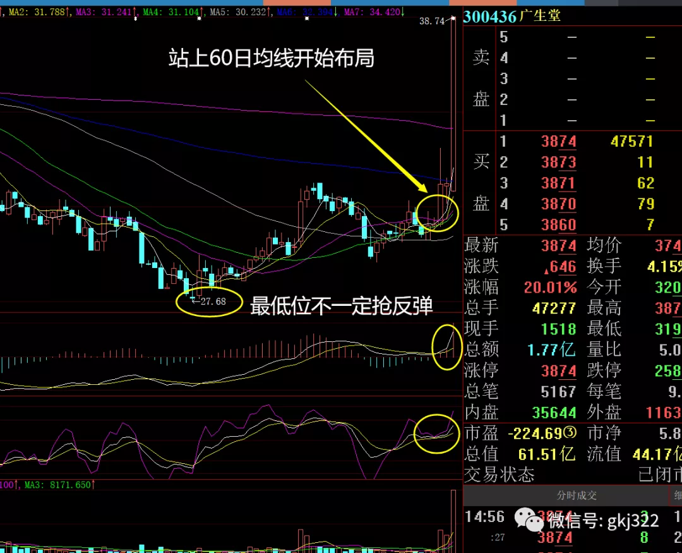Open the 分时成交 tab
This screenshot has height=553, width=682.
pyautogui.click(x=576, y=495)
